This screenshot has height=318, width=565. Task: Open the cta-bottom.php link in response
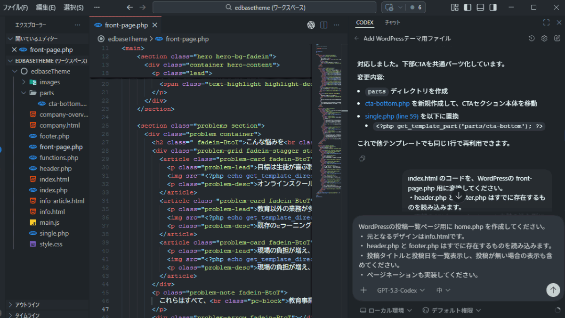tap(387, 104)
